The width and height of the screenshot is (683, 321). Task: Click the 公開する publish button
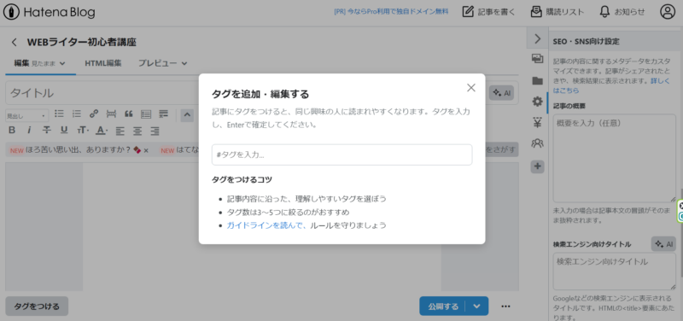443,306
